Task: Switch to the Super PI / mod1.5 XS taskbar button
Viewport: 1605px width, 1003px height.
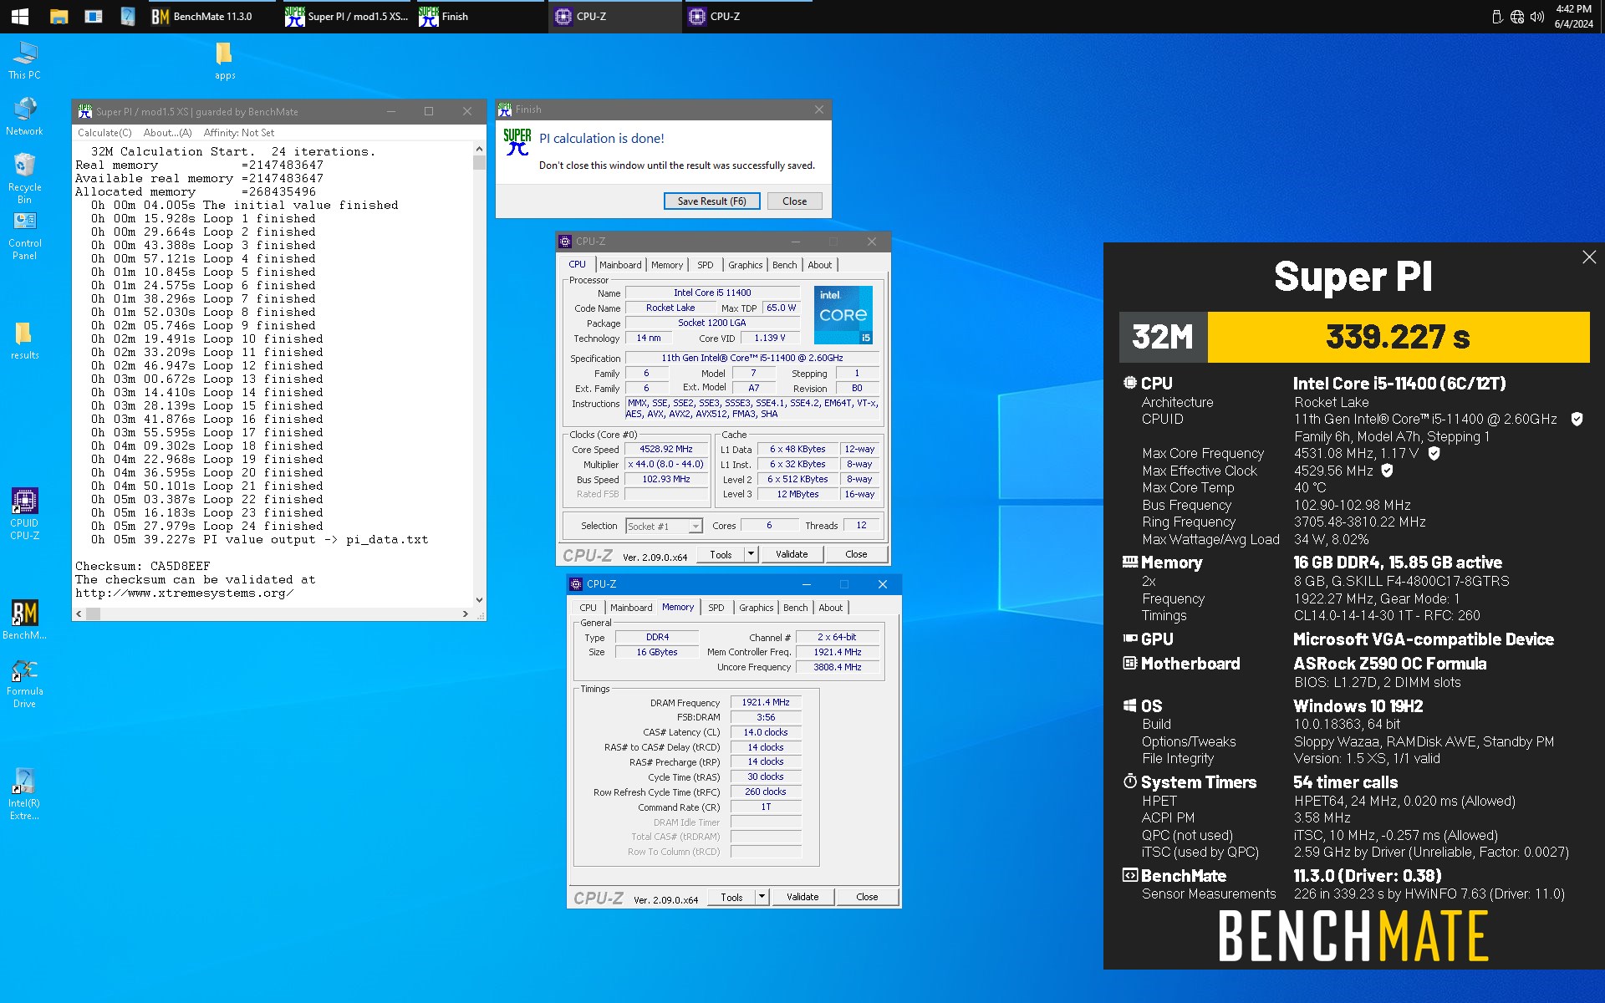Action: [347, 16]
